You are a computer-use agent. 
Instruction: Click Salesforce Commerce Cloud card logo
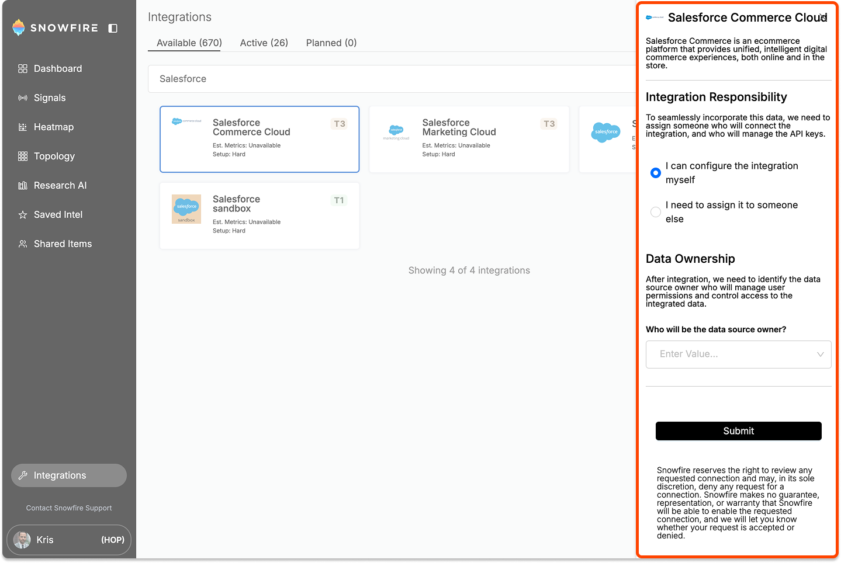click(x=186, y=121)
